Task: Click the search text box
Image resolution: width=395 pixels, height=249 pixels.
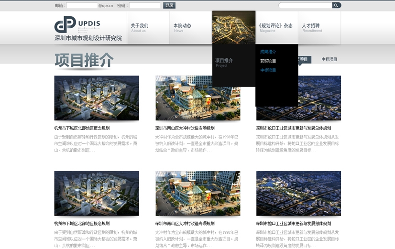Action: tap(305, 5)
